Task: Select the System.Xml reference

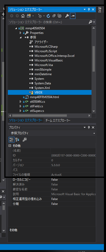Action: 42,88
